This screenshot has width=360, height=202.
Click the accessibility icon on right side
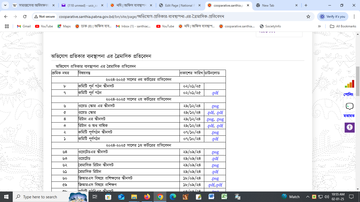(x=349, y=127)
